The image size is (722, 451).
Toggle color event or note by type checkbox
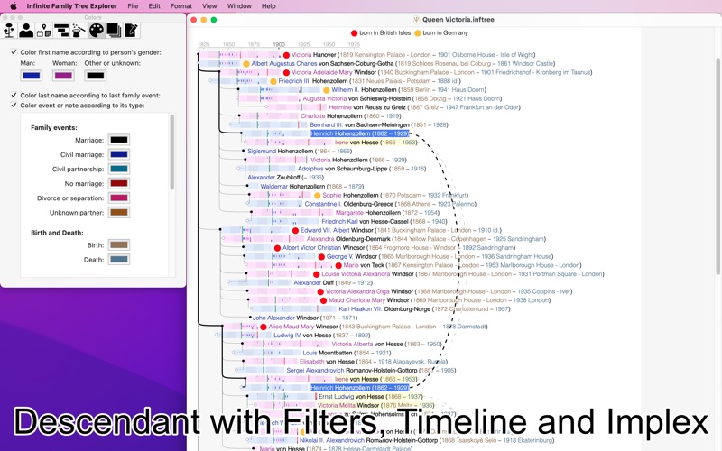pos(14,105)
